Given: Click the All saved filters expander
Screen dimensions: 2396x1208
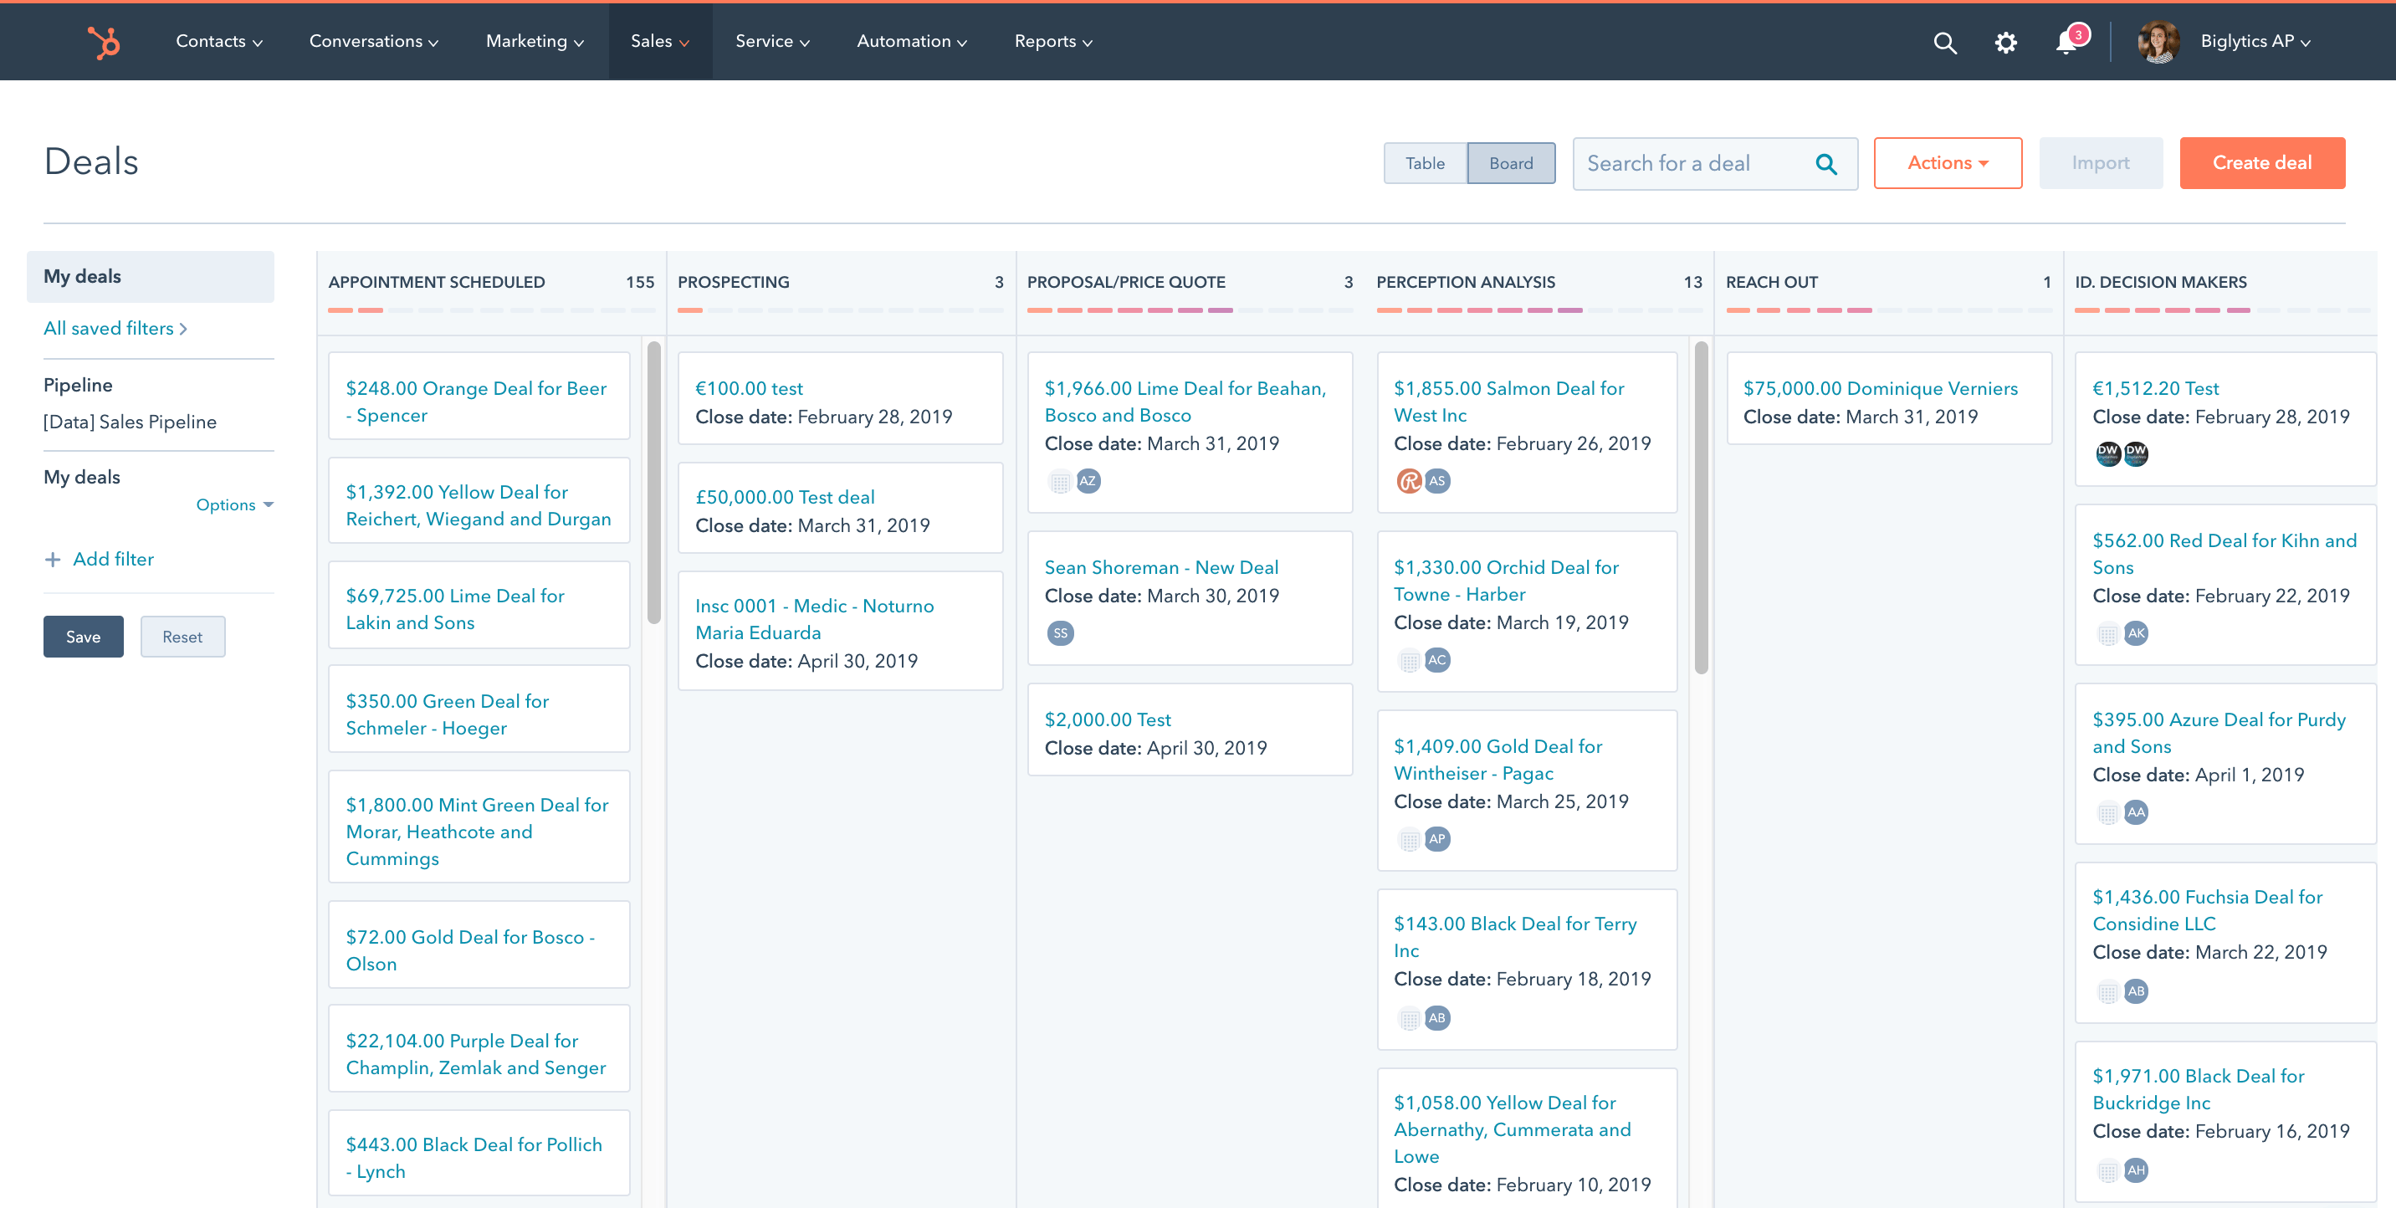Looking at the screenshot, I should tap(115, 328).
